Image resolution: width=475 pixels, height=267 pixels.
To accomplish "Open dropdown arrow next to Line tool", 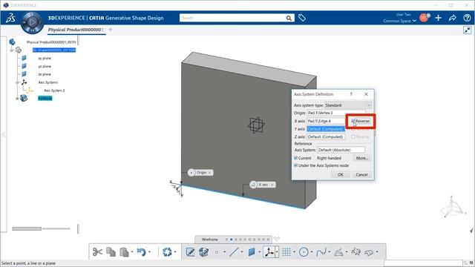I will pyautogui.click(x=242, y=252).
